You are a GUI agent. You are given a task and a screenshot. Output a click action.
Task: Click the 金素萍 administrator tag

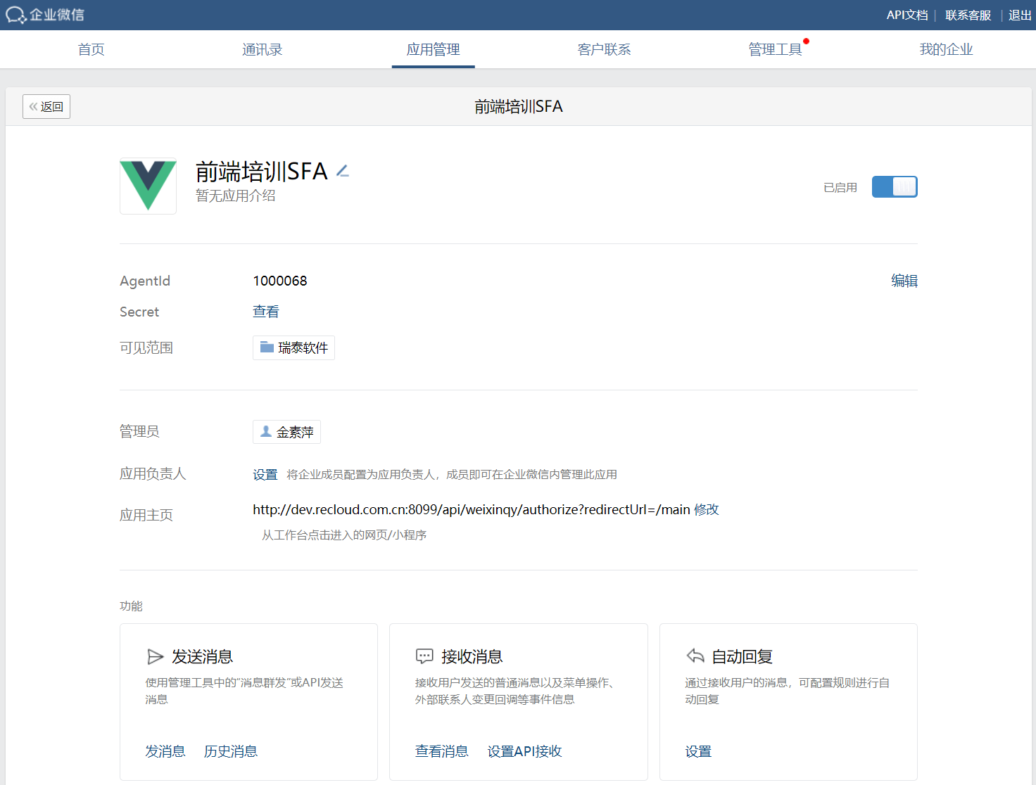pos(286,432)
